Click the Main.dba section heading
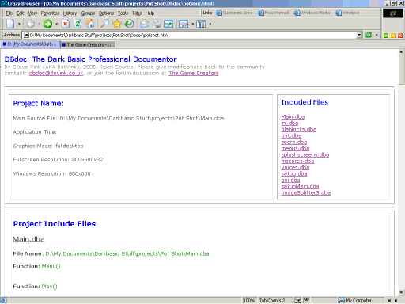405x304 pixels. tap(28, 239)
